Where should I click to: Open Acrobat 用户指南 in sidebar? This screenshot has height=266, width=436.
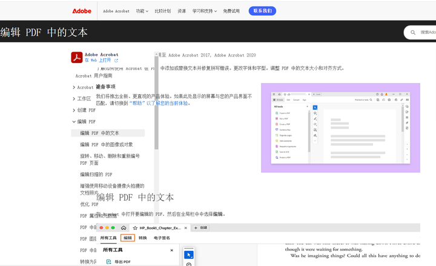click(x=94, y=76)
